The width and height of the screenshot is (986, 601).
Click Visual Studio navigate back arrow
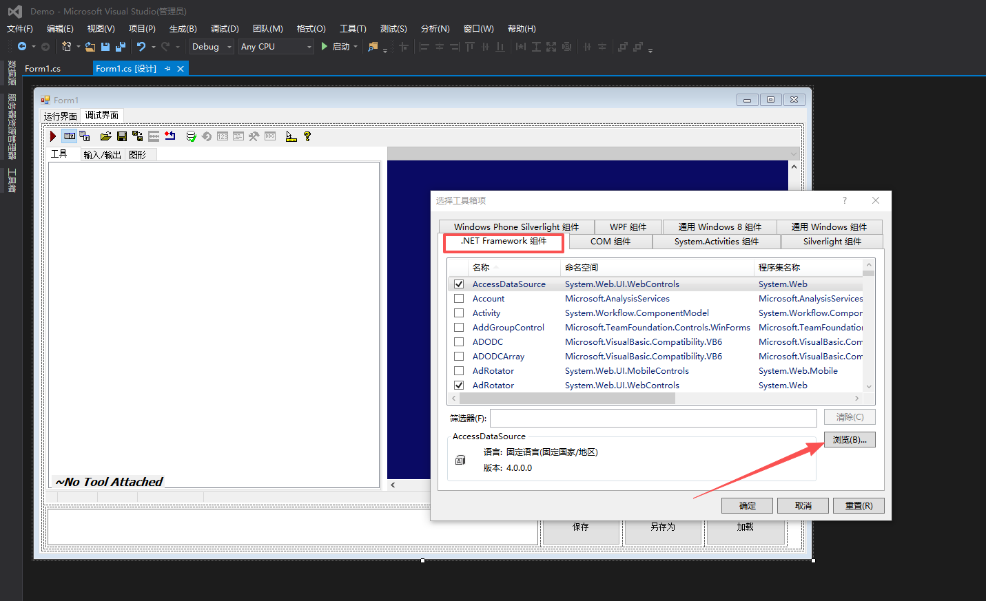pyautogui.click(x=22, y=47)
